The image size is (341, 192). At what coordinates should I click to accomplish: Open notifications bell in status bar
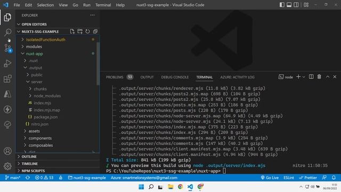coord(334,178)
